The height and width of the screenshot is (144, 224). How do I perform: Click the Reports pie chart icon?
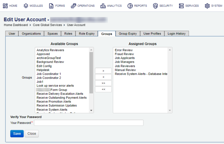pyautogui.click(x=130, y=6)
